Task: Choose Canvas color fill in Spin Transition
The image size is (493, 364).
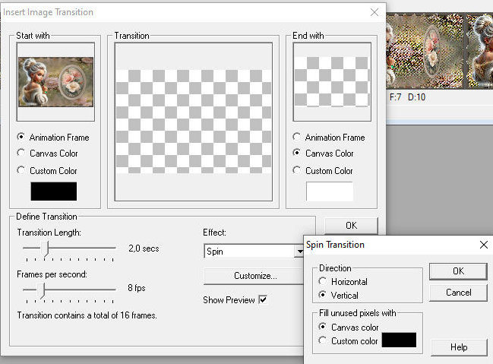Action: (x=324, y=328)
